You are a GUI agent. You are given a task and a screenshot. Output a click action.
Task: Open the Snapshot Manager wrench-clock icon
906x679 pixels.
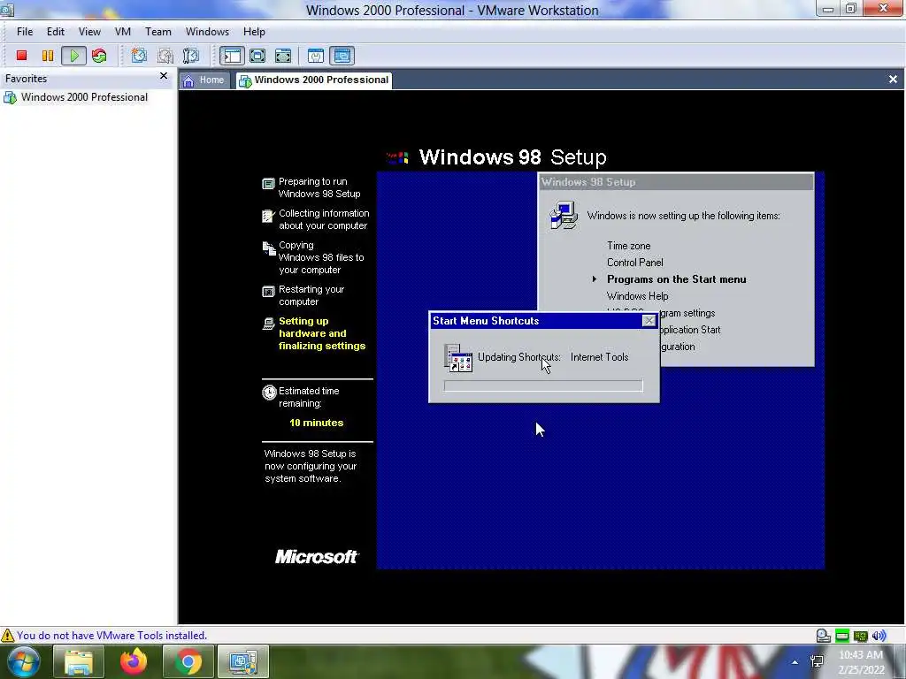[x=191, y=56]
